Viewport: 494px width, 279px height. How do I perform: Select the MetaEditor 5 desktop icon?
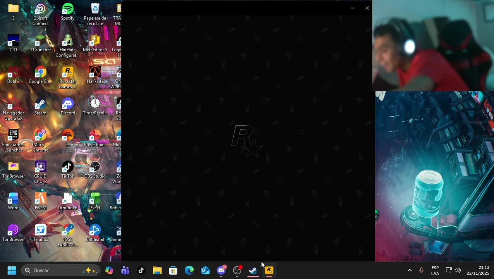coord(95,43)
